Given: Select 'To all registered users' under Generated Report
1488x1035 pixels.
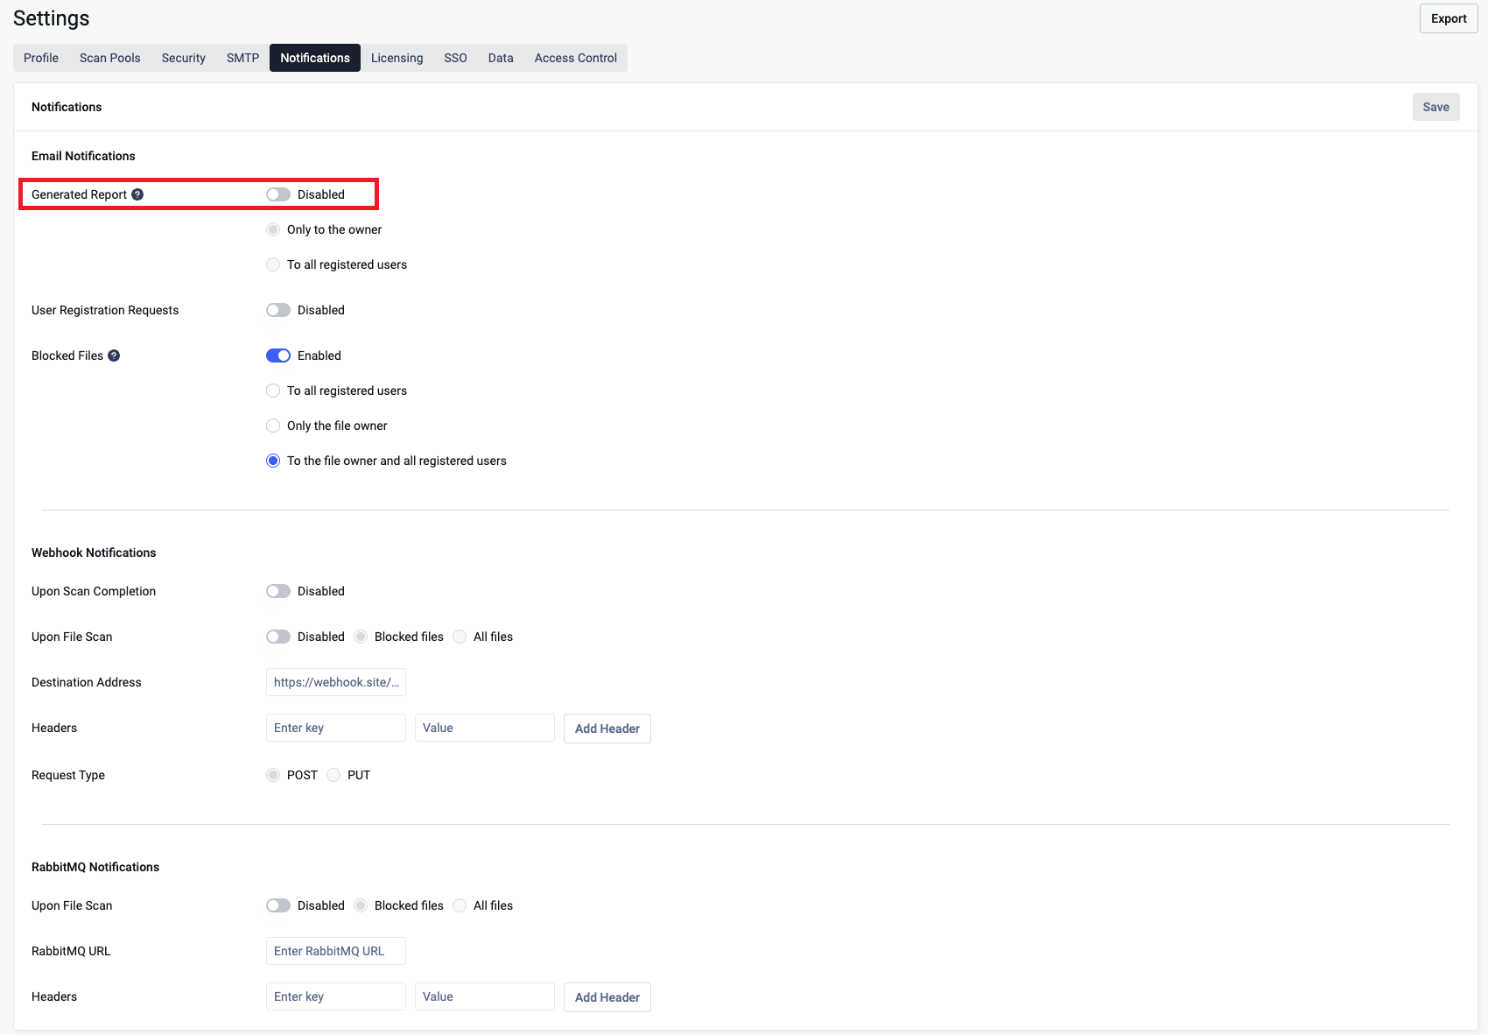Looking at the screenshot, I should 273,264.
